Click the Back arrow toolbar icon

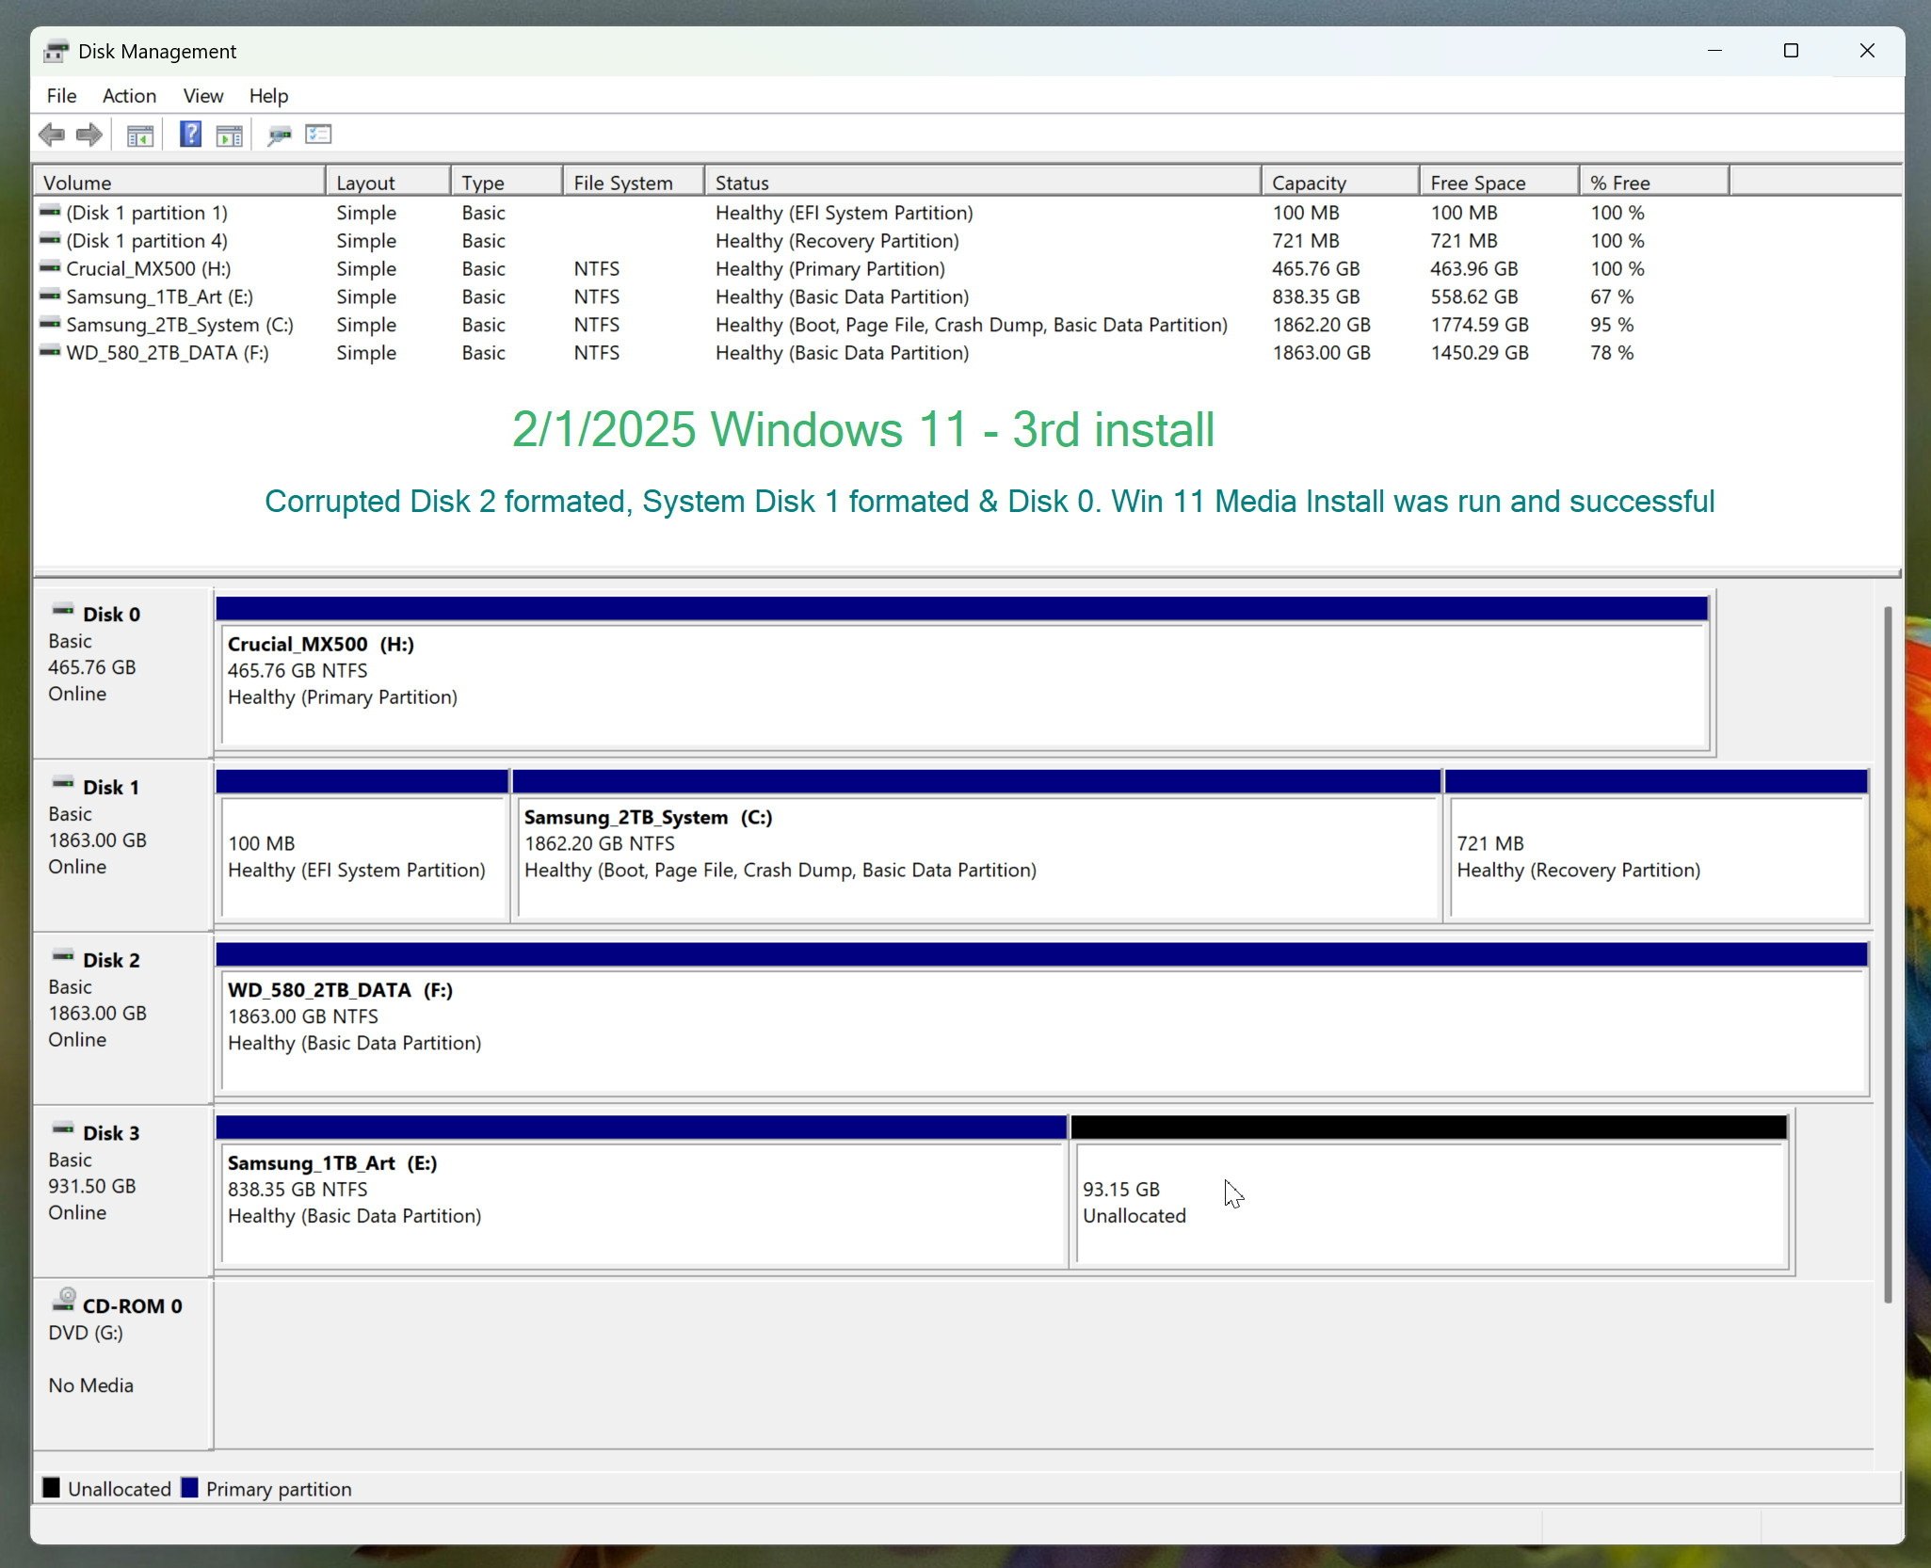click(51, 136)
